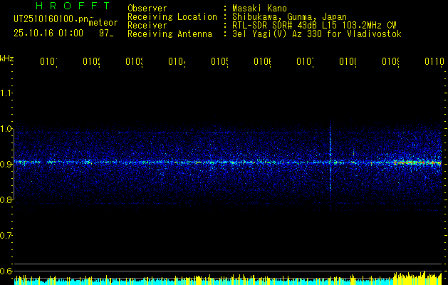Select location text Shibukawa, Gunma, Japan

289,17
